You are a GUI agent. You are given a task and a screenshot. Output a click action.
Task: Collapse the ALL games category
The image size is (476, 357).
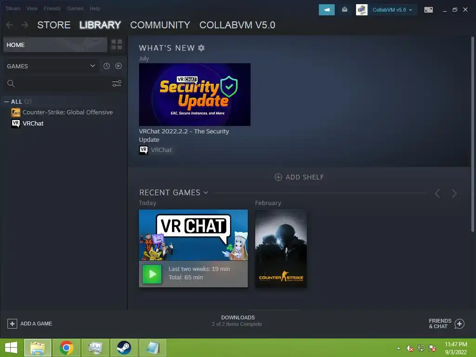click(7, 102)
